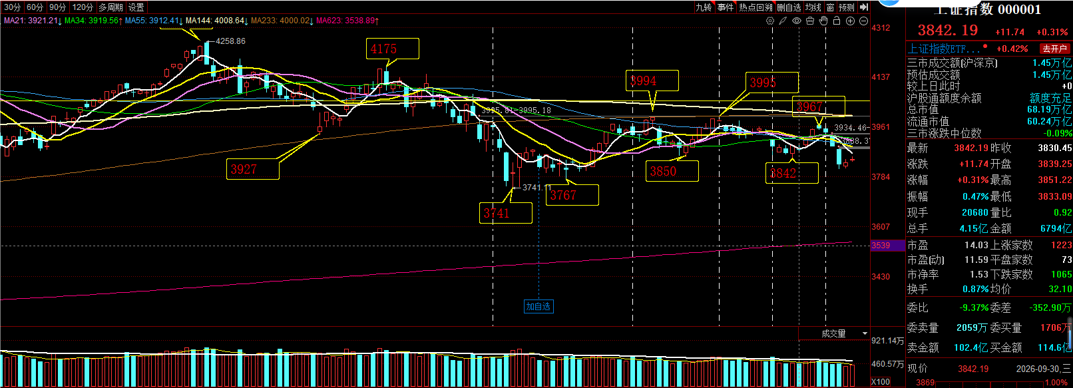The image size is (1073, 388).
Task: Click the MA21 indicator value label
Action: coord(32,21)
